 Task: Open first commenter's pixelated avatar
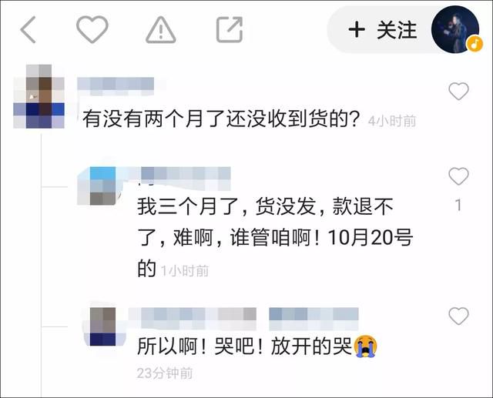coord(39,96)
